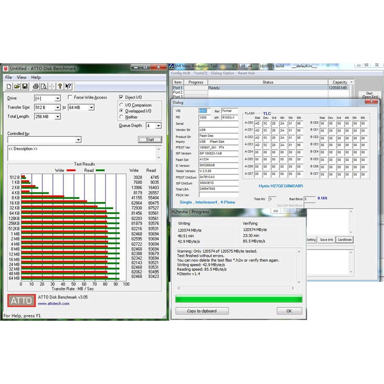Open the Drive dropdown list
The image size is (384, 384).
point(57,98)
